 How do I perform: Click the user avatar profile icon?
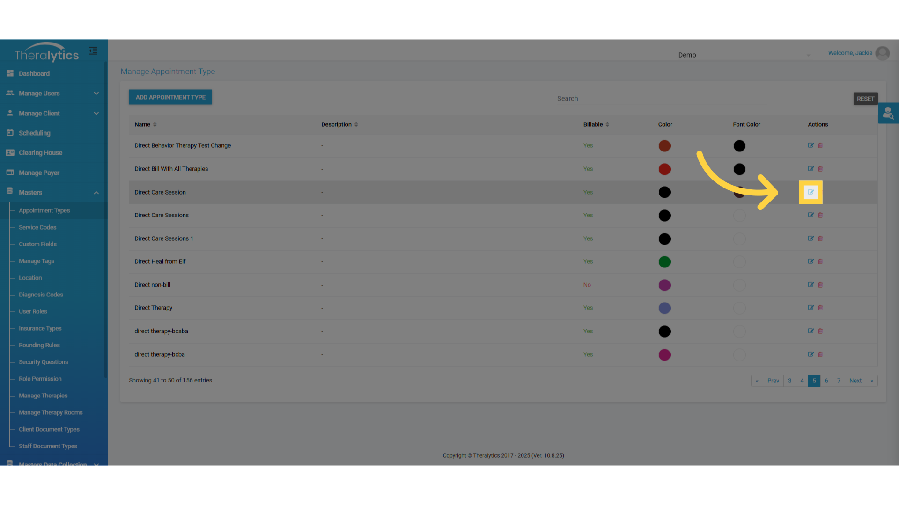point(882,53)
